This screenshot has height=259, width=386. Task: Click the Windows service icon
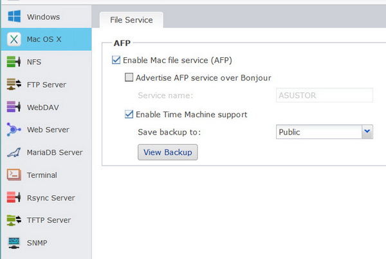click(x=14, y=17)
